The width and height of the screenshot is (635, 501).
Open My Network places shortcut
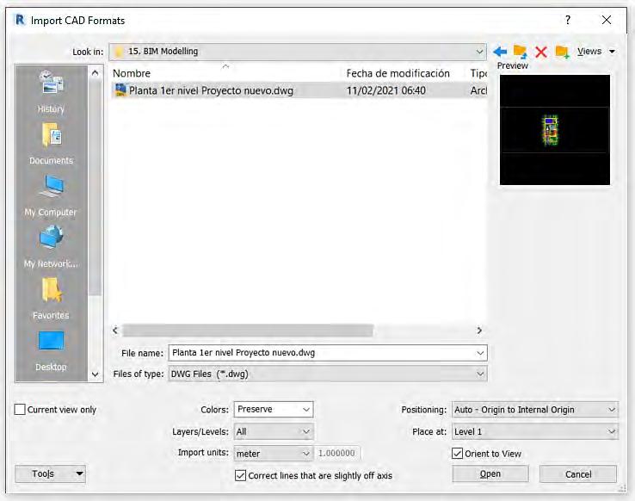(51, 237)
